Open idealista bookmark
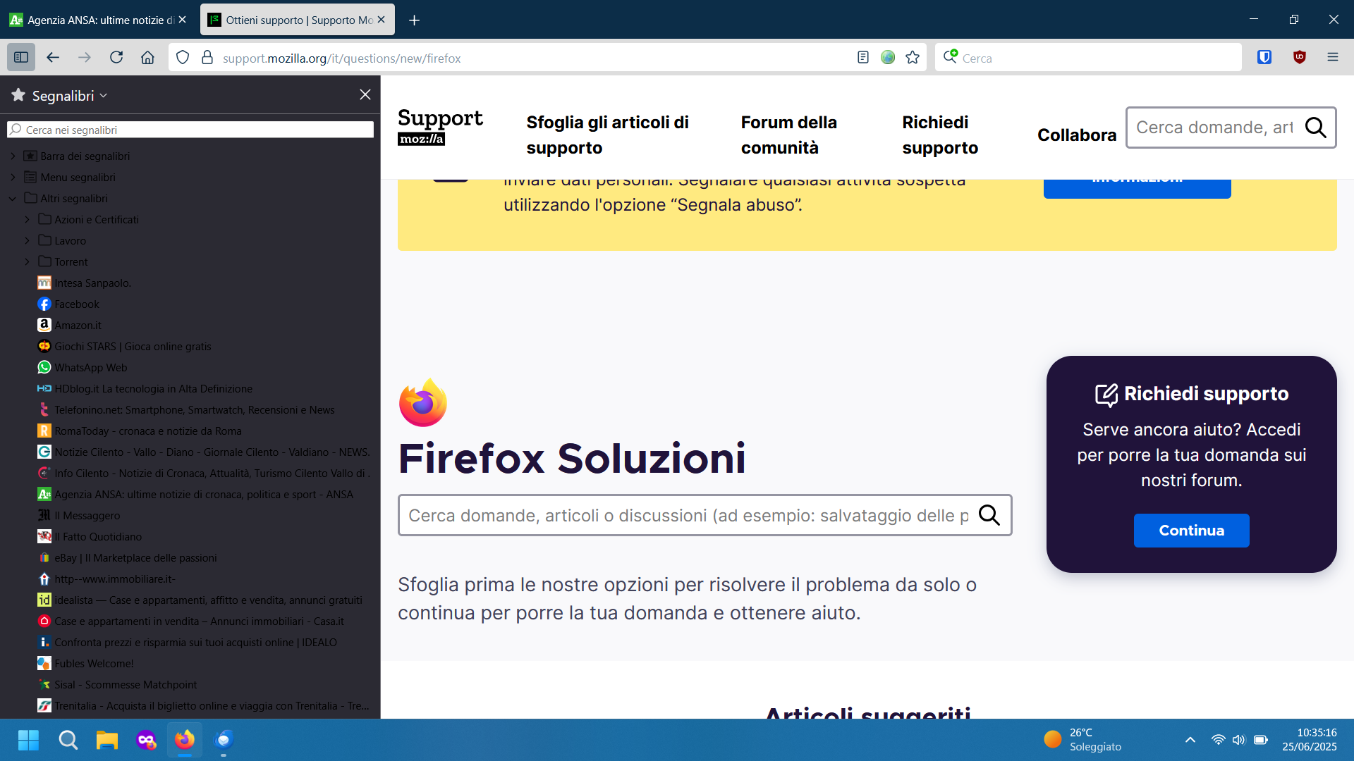Screen dimensions: 1354x761 [x=200, y=600]
